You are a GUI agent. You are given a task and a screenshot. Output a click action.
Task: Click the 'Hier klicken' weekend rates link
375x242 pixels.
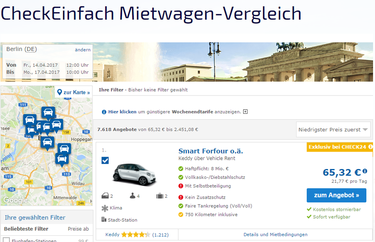(122, 112)
